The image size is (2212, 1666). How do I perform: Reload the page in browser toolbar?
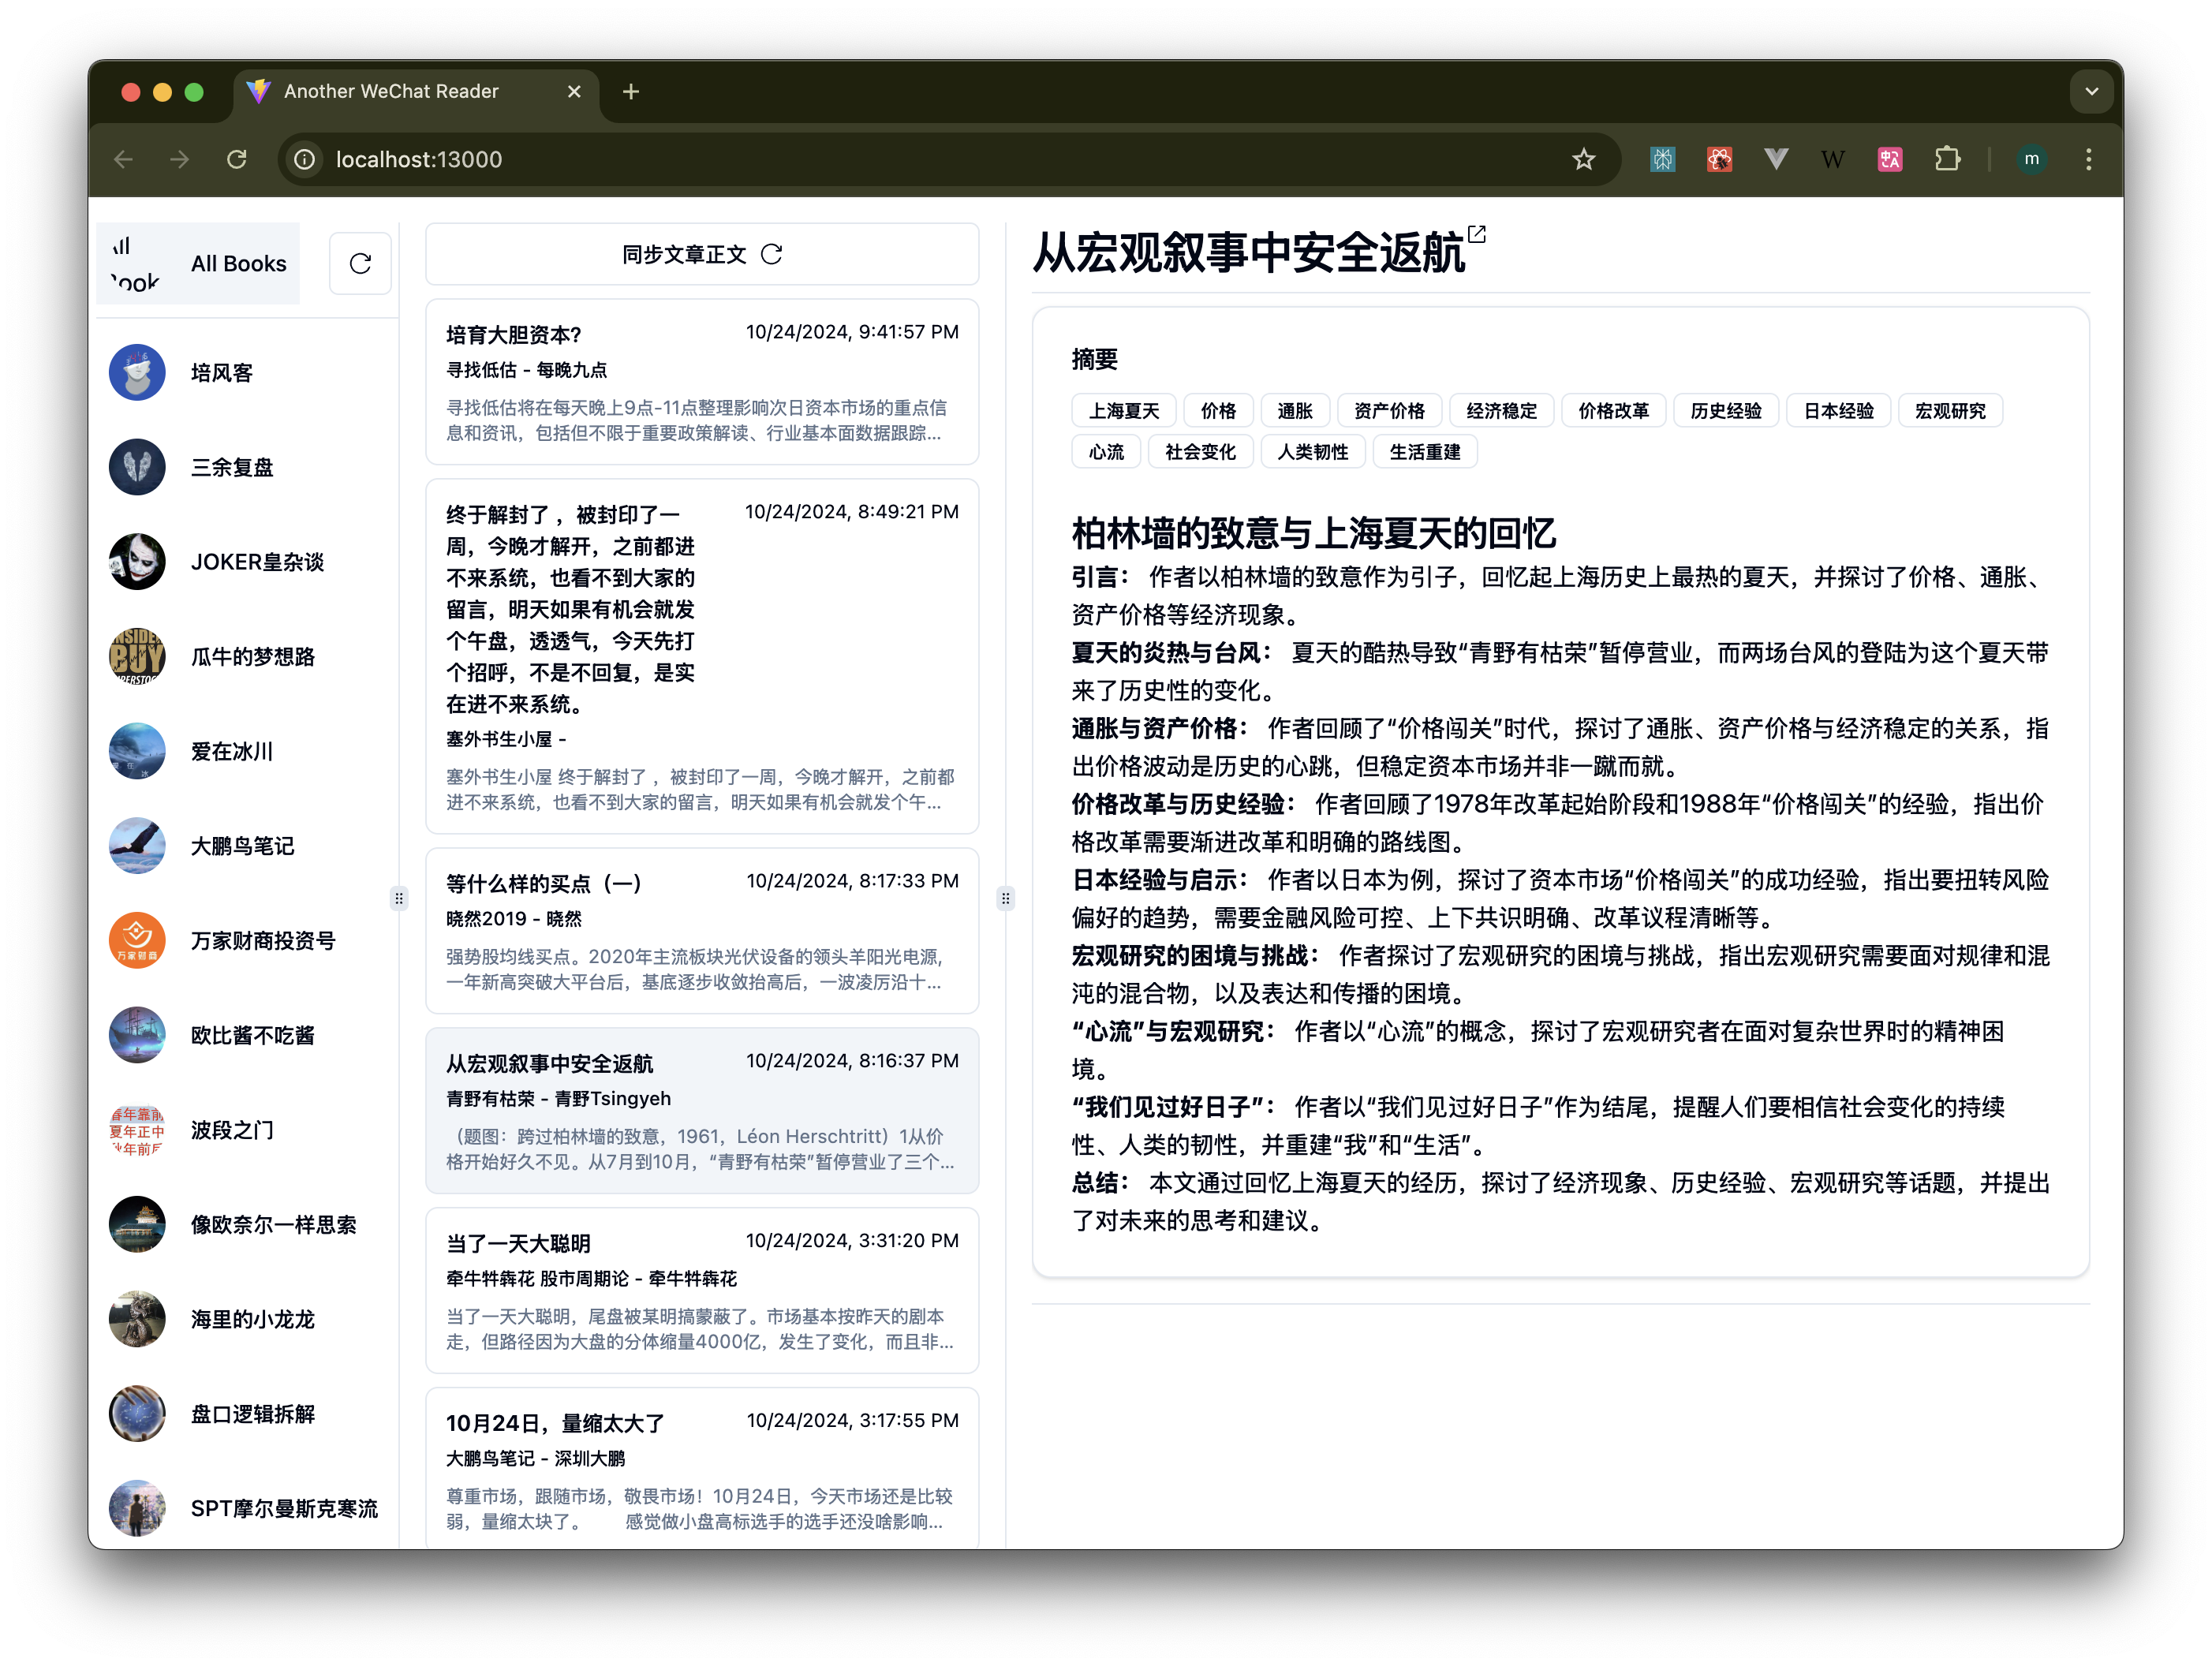tap(237, 159)
